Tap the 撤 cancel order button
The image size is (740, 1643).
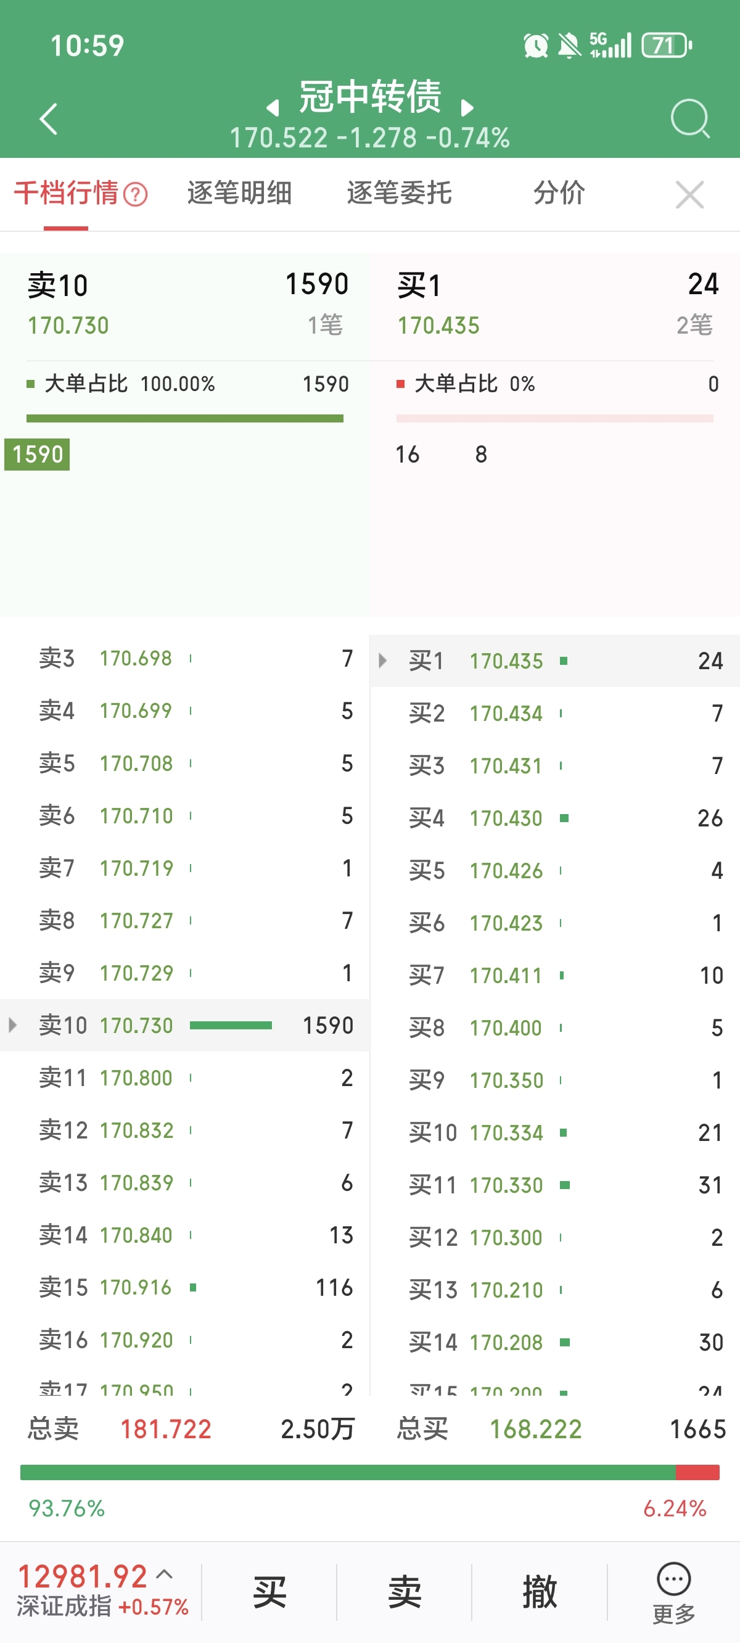[x=540, y=1592]
